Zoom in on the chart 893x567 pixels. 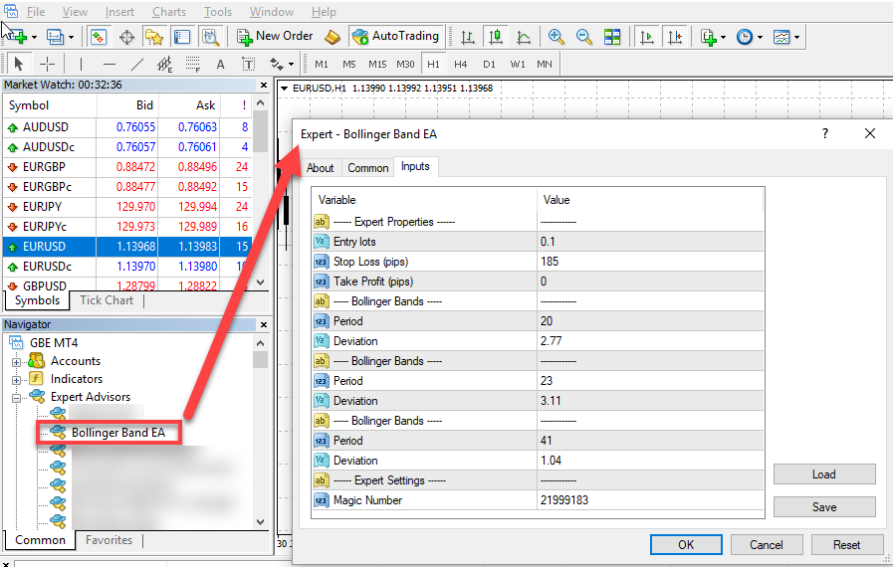[556, 37]
